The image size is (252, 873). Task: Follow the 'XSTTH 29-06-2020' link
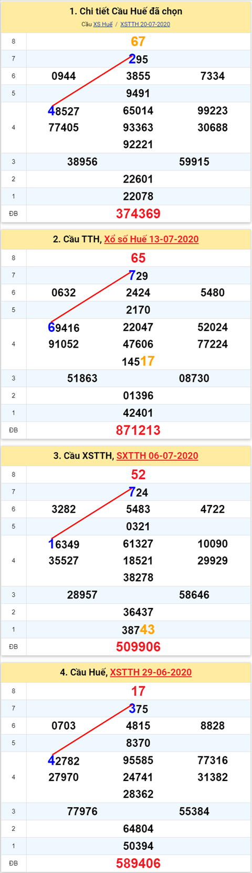(151, 673)
